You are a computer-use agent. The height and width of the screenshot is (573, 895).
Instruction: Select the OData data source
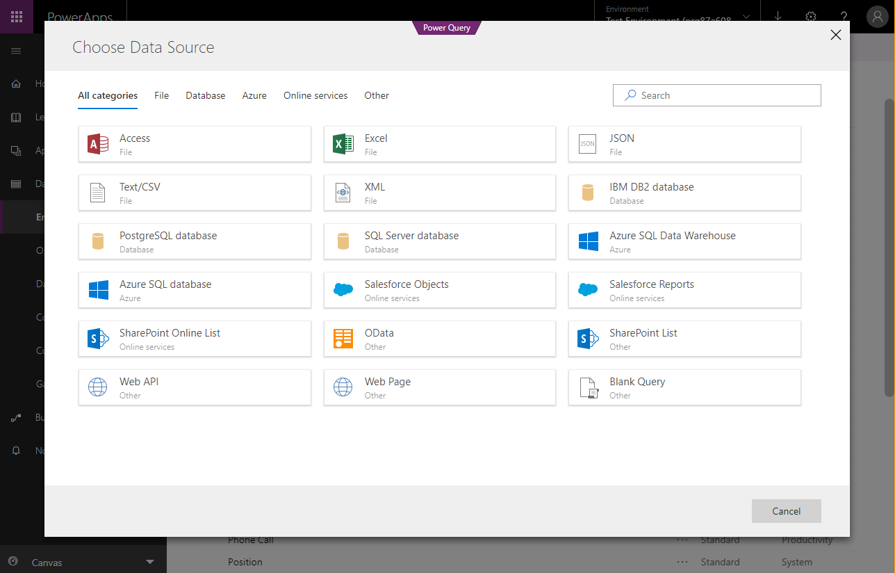439,339
